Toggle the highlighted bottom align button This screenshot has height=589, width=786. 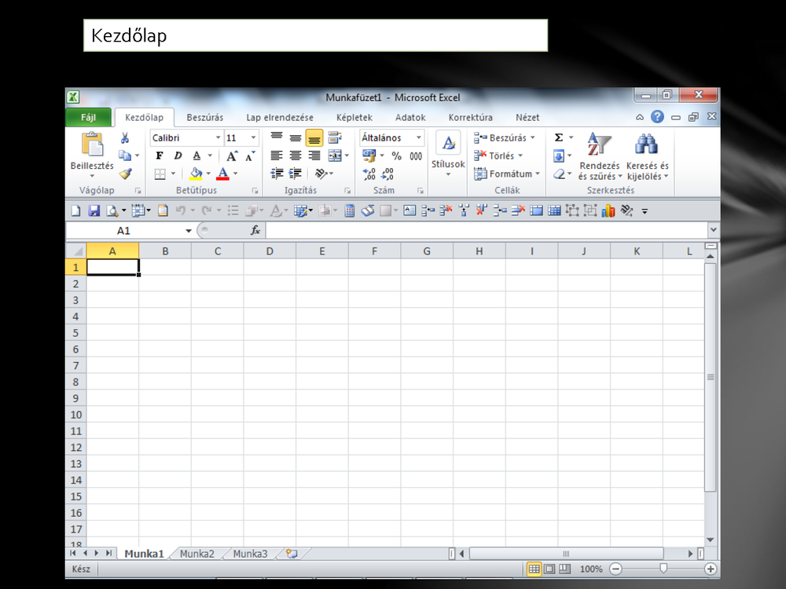tap(314, 137)
